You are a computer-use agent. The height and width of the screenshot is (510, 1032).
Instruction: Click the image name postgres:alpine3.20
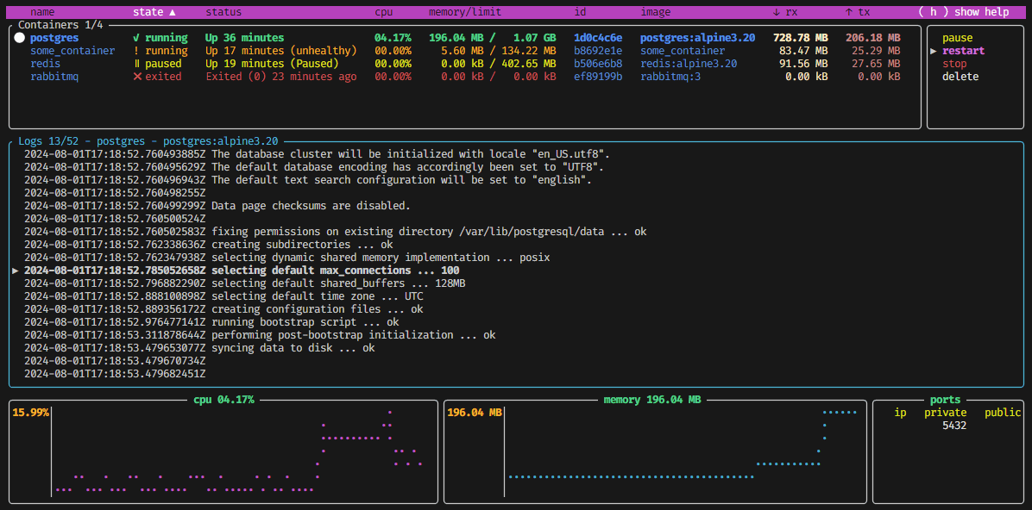698,38
